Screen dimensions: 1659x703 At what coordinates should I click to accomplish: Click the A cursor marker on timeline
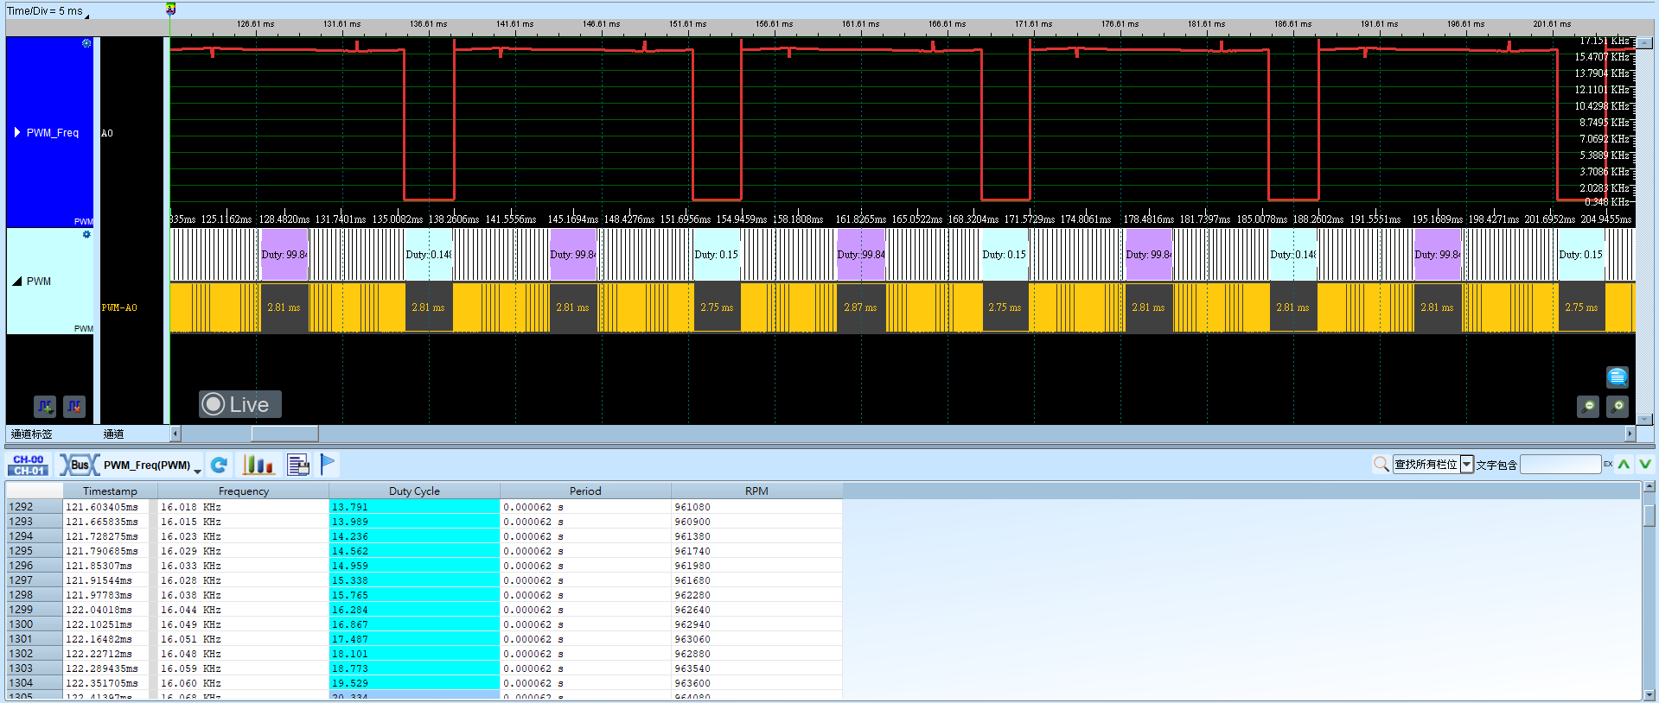coord(170,9)
